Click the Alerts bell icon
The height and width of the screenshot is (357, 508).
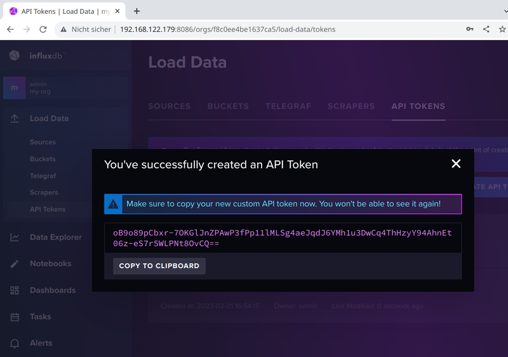(x=15, y=344)
